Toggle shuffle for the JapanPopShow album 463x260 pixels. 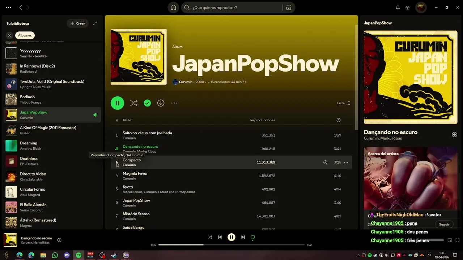[133, 103]
